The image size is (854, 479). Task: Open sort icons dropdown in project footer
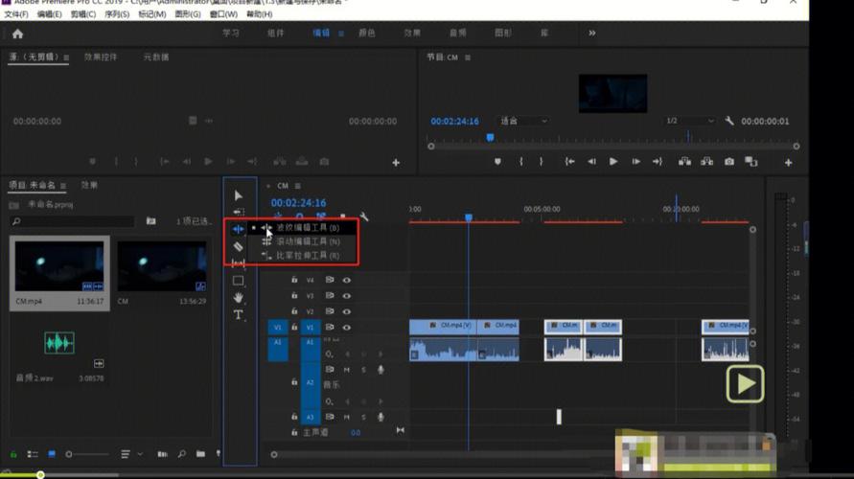pyautogui.click(x=130, y=454)
